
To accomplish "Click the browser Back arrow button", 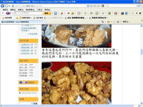I will click(2, 6).
